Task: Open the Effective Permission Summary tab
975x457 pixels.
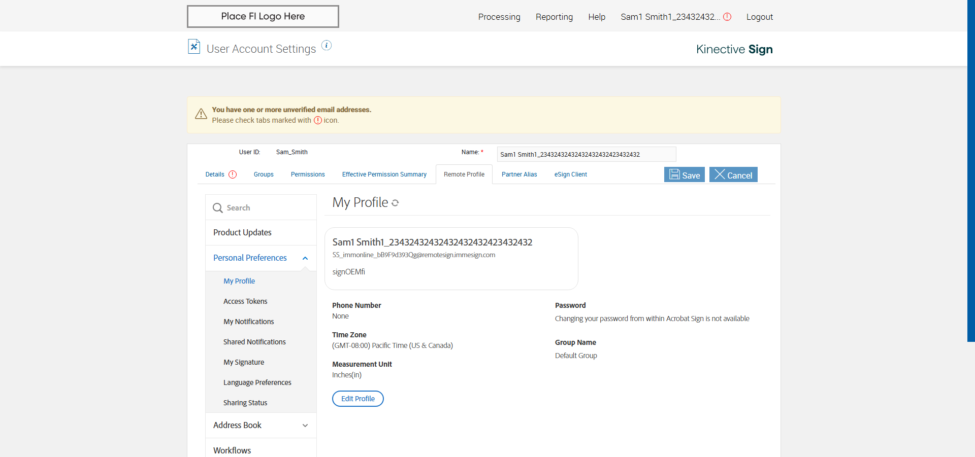Action: (384, 174)
